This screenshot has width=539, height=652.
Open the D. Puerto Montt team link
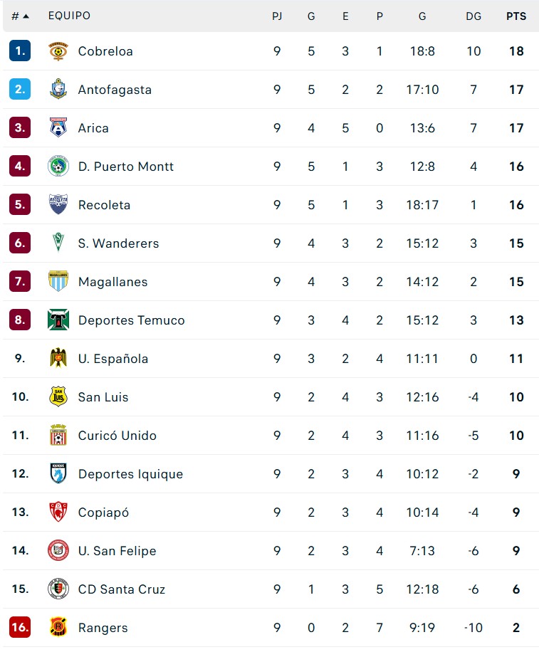[x=125, y=167]
